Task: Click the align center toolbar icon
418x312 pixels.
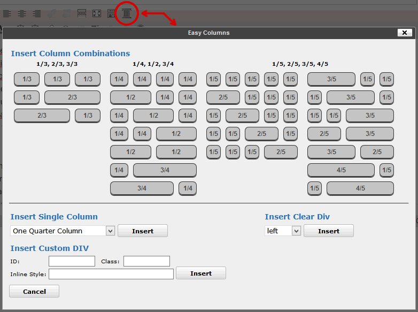Action: 22,13
